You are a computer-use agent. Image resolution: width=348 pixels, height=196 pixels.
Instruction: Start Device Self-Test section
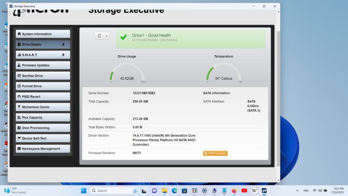(x=43, y=138)
